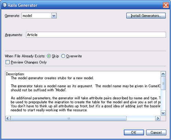Confirm generation with the OK button
The image size is (171, 140).
click(x=134, y=133)
